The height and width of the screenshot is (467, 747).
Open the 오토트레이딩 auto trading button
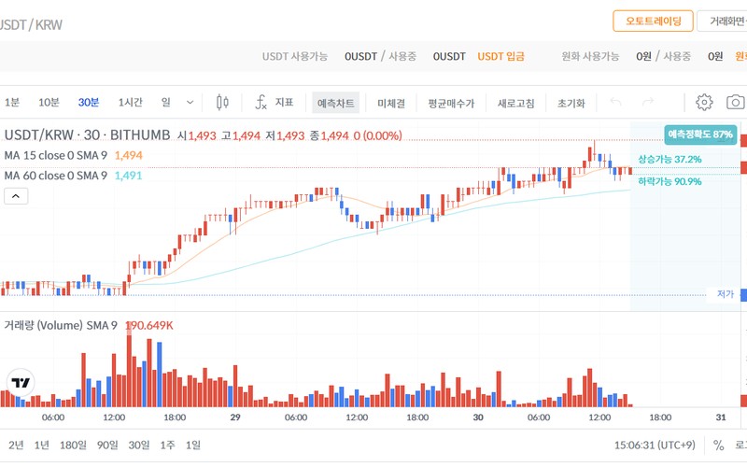tap(653, 21)
